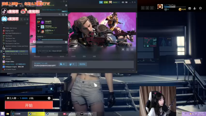Image resolution: width=206 pixels, height=116 pixels.
Task: Select VTuber Editor in library
Action: tap(10, 62)
